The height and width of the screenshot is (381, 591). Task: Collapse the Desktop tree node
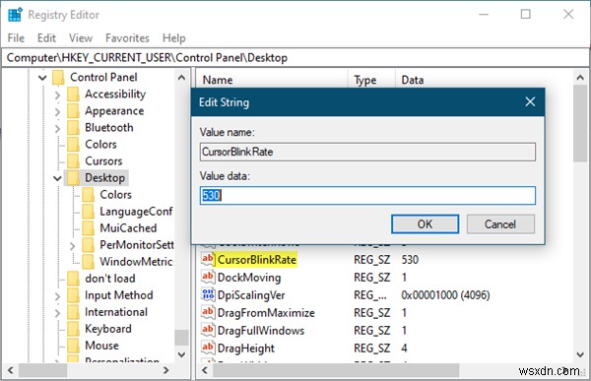tap(57, 178)
